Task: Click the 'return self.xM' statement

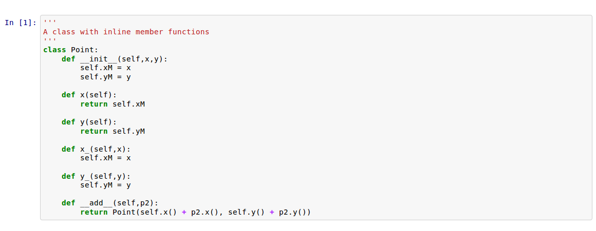Action: tap(113, 104)
